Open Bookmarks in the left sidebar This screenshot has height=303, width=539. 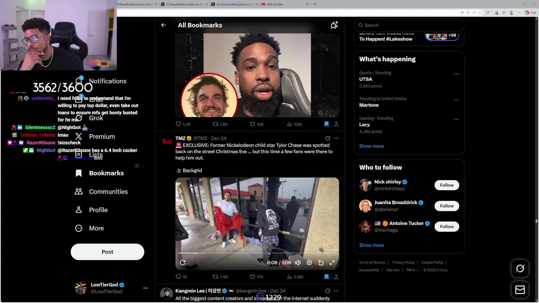pos(99,173)
